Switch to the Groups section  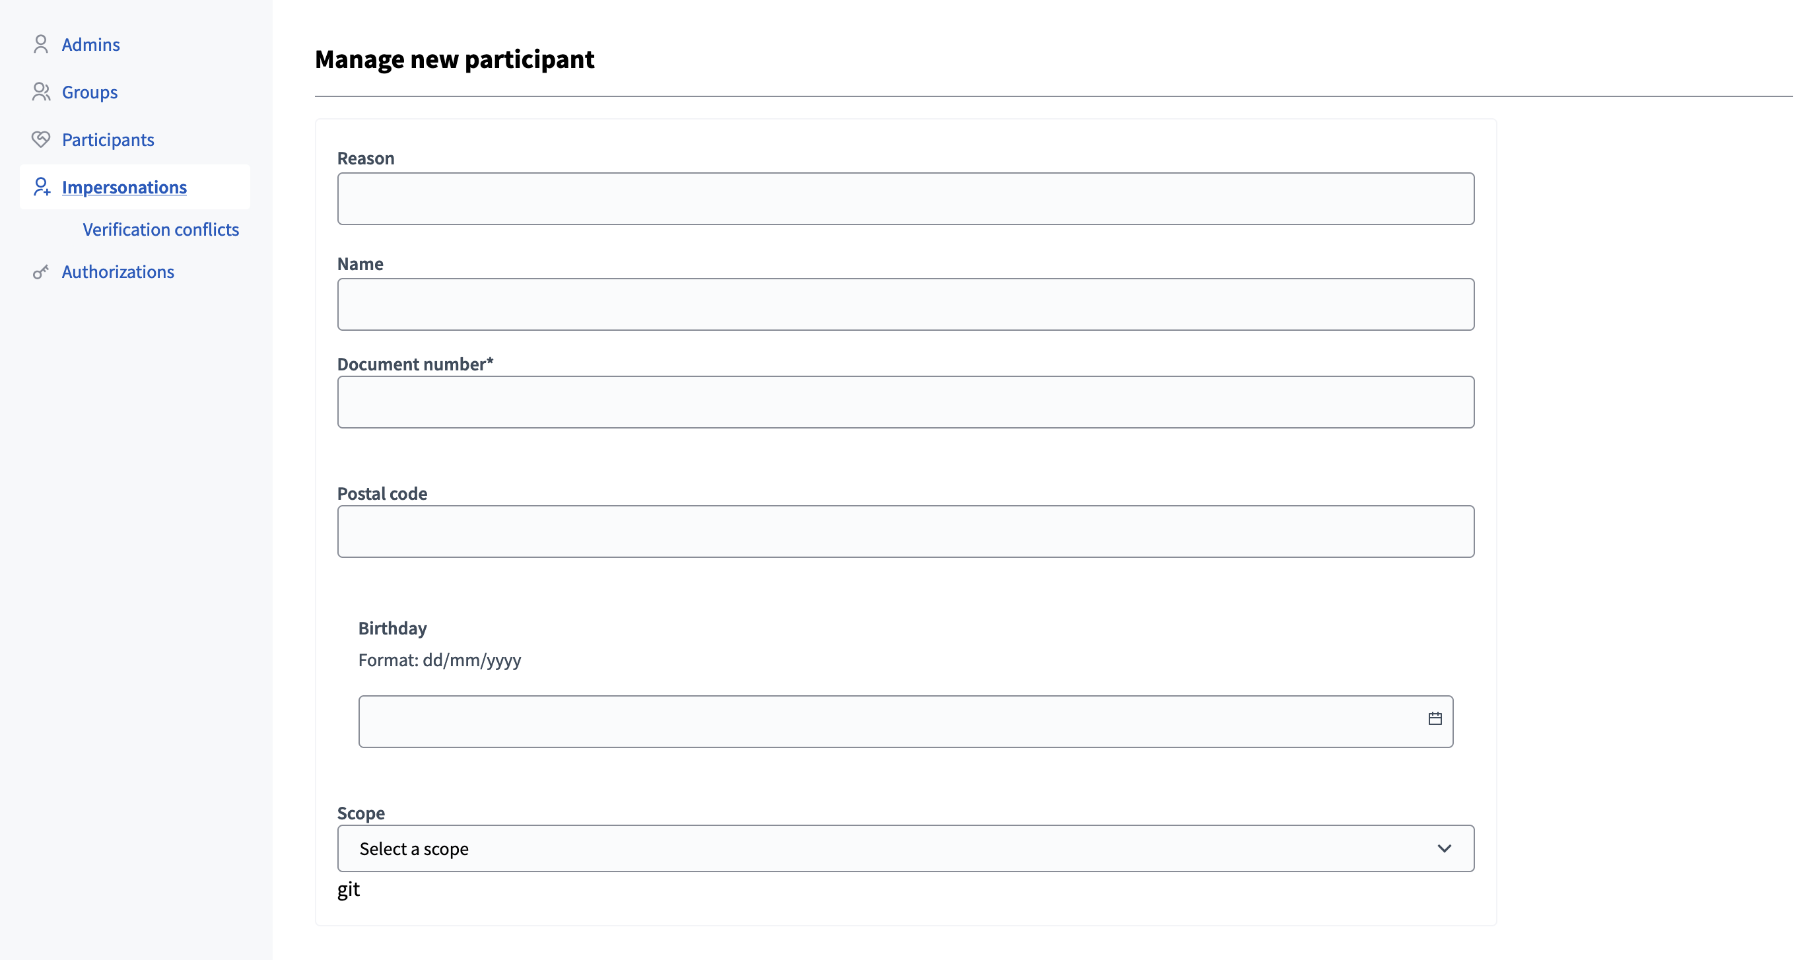(x=89, y=92)
